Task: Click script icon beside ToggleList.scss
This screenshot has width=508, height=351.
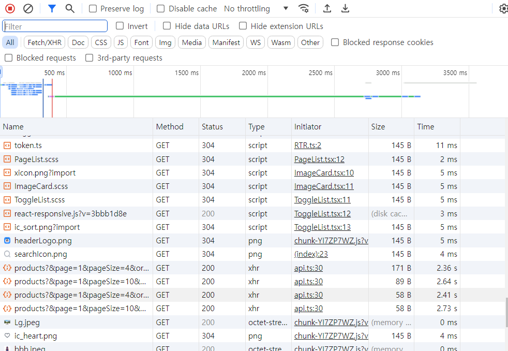Action: click(x=7, y=200)
